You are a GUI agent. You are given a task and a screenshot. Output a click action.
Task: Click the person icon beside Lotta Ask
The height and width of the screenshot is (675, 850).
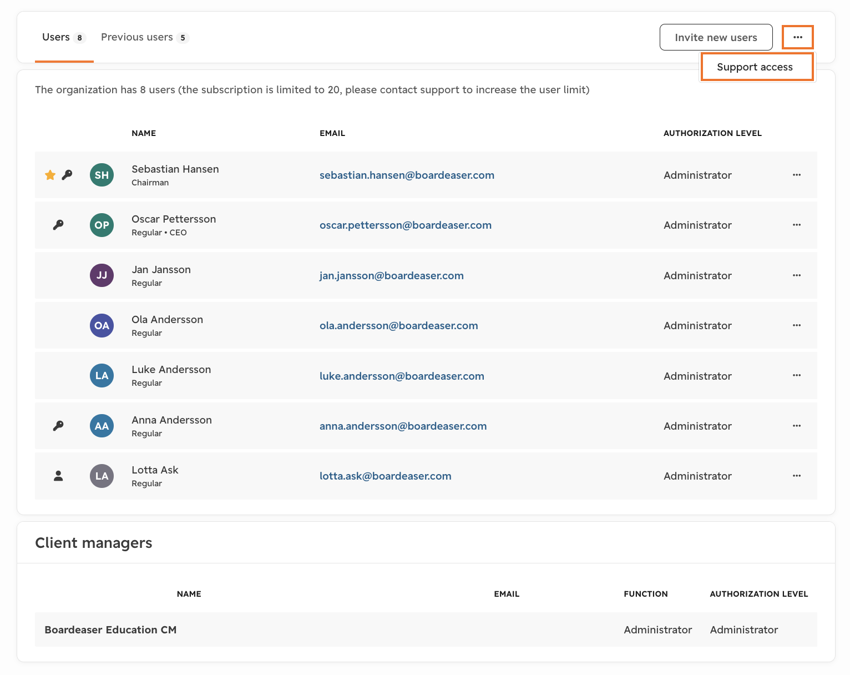pyautogui.click(x=58, y=476)
